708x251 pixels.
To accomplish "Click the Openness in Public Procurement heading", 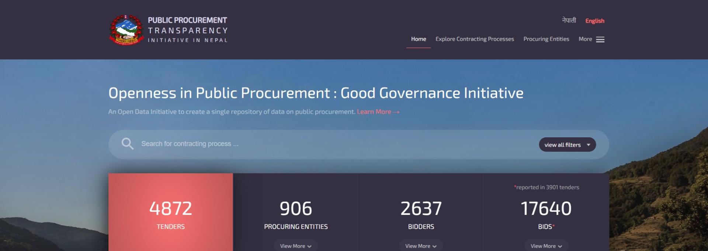I will click(316, 93).
